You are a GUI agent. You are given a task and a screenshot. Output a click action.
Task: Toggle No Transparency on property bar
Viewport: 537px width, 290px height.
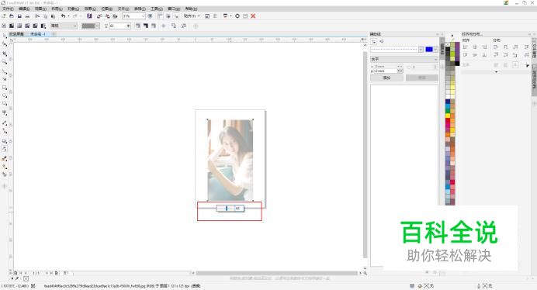[4, 26]
